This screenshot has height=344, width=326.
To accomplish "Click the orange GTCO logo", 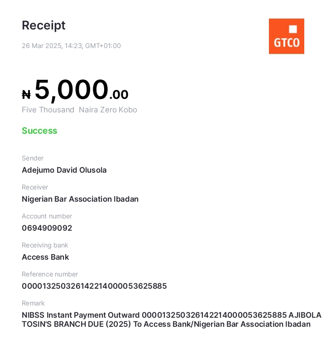I will (x=286, y=36).
